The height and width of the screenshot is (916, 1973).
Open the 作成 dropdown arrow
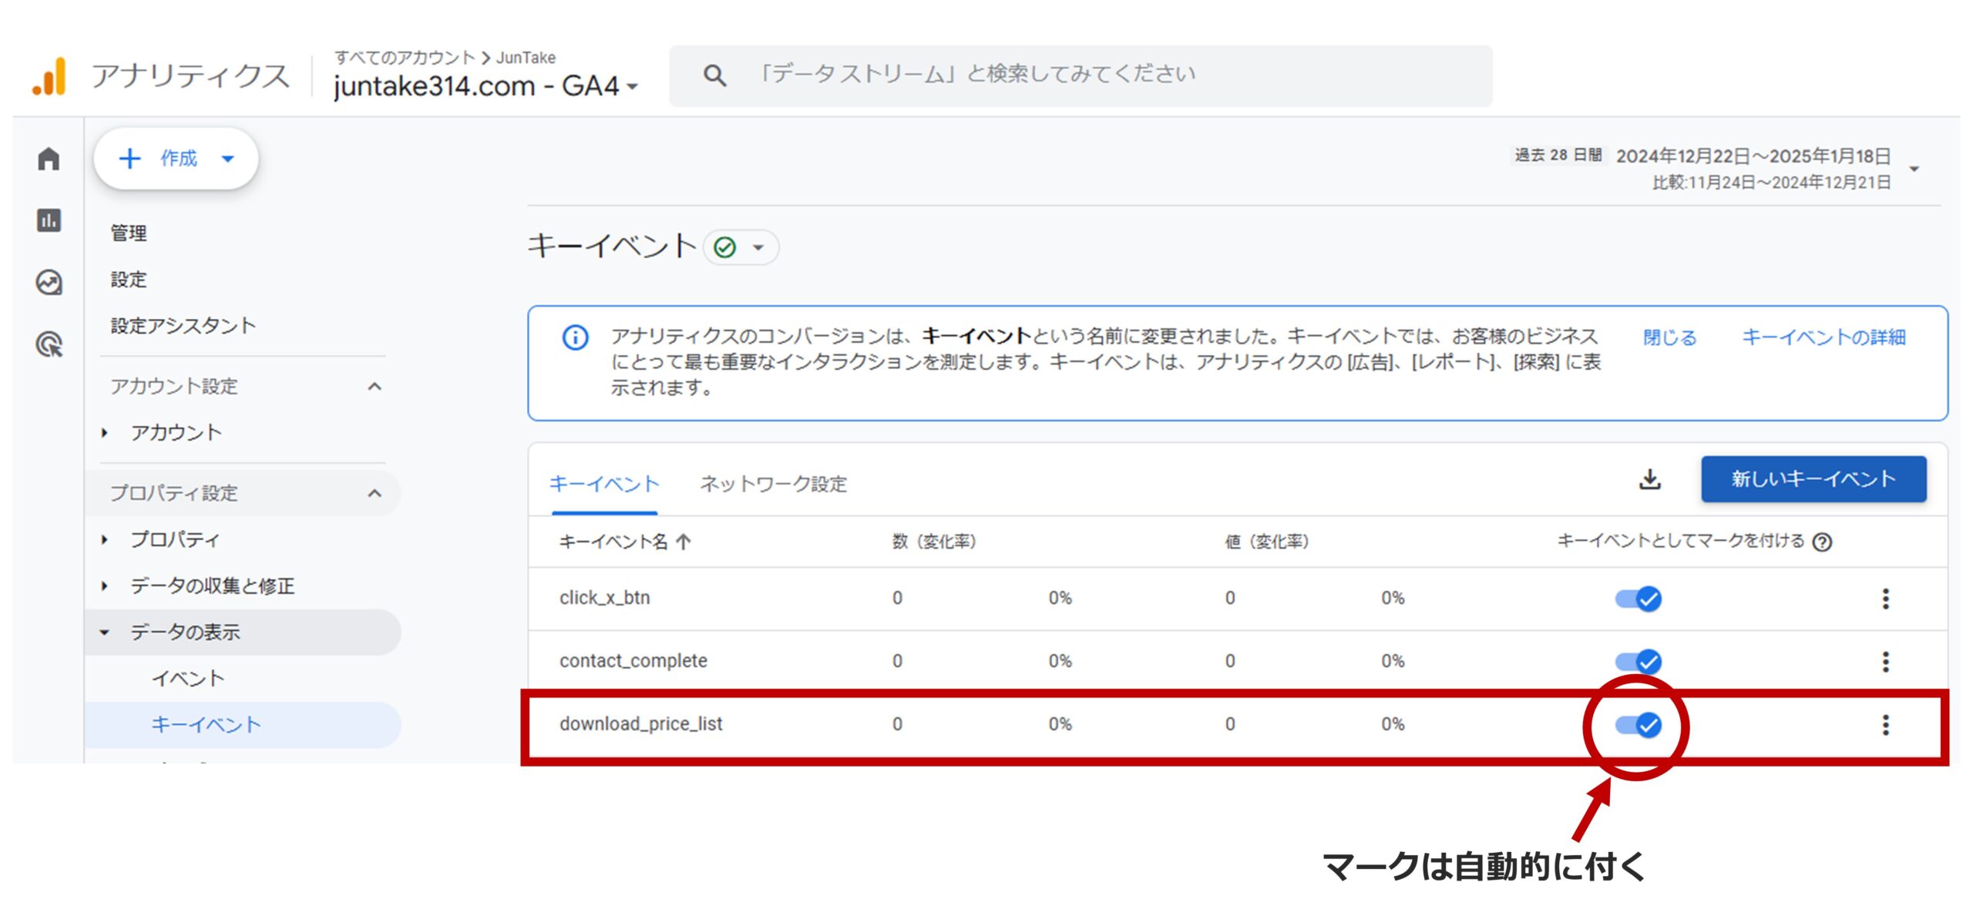point(228,159)
